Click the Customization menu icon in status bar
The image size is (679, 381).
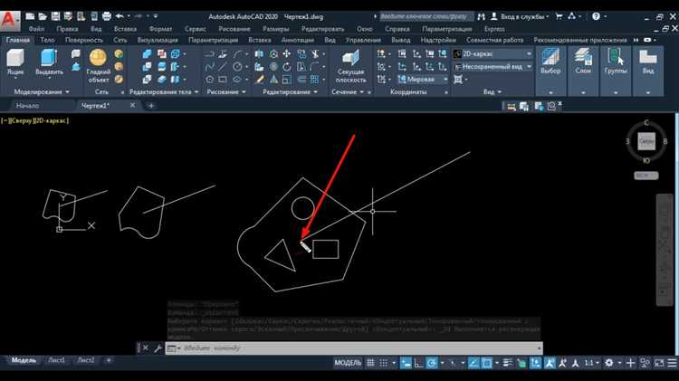[x=672, y=363]
